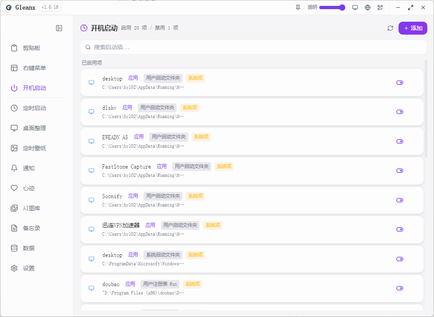The height and width of the screenshot is (317, 434).
Task: Open the QR code icon
Action: pyautogui.click(x=380, y=8)
